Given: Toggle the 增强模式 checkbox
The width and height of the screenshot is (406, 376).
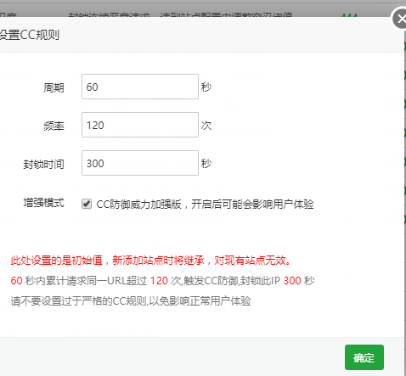Looking at the screenshot, I should point(87,204).
